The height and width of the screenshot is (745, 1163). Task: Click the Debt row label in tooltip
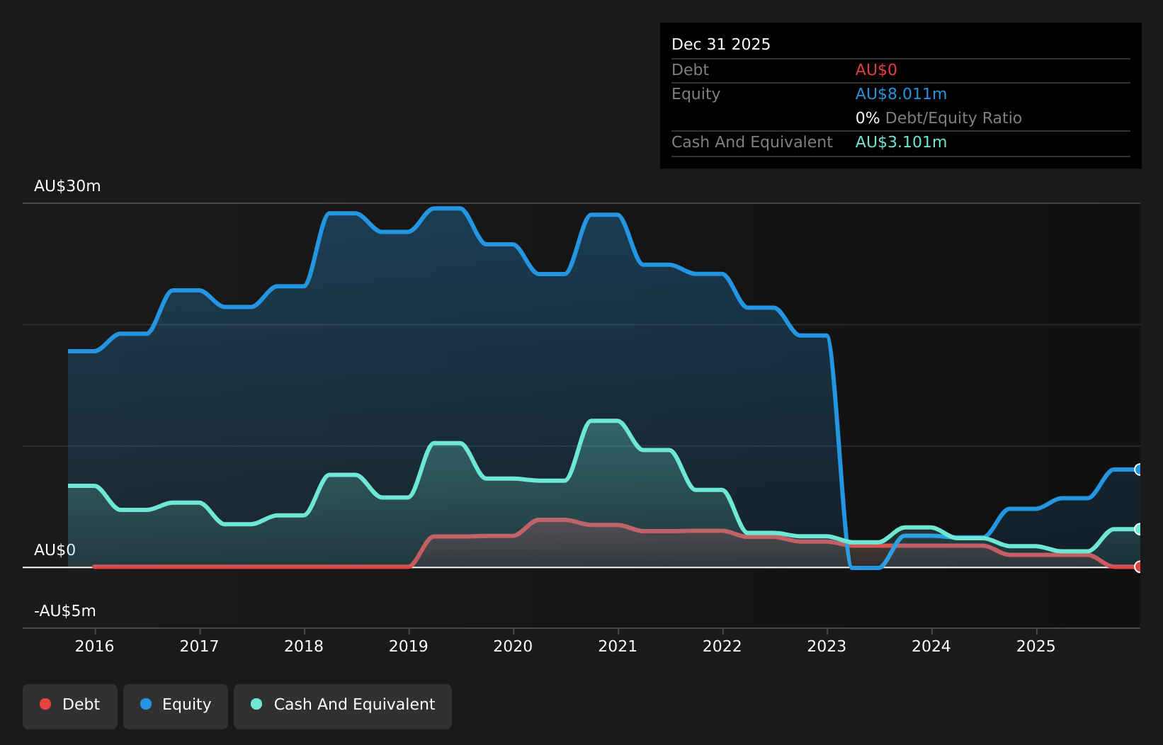[690, 70]
